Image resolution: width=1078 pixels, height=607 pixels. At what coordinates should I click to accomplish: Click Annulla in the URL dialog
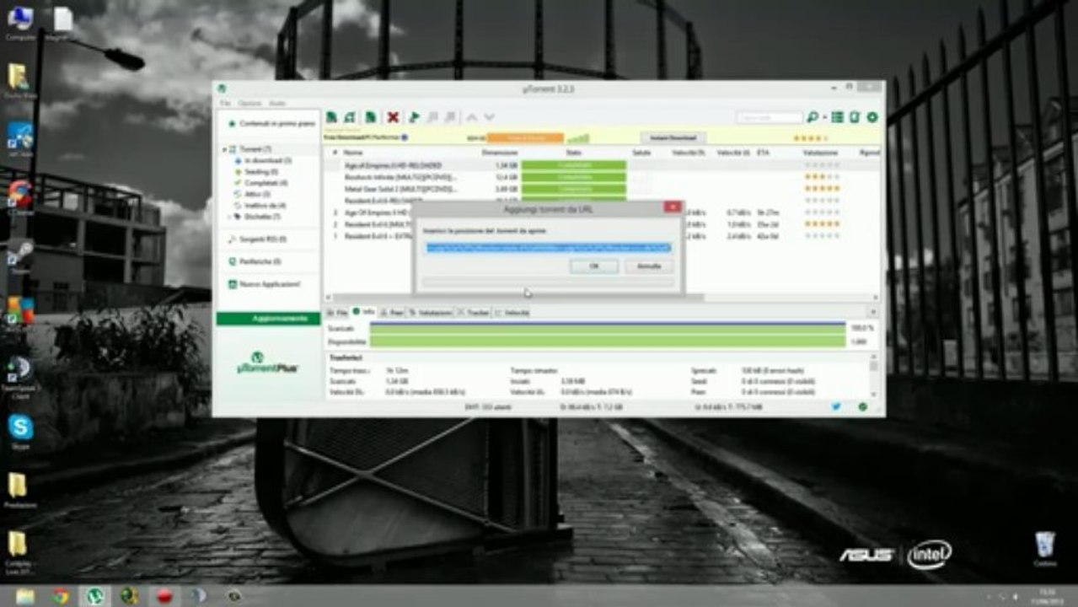pyautogui.click(x=648, y=266)
